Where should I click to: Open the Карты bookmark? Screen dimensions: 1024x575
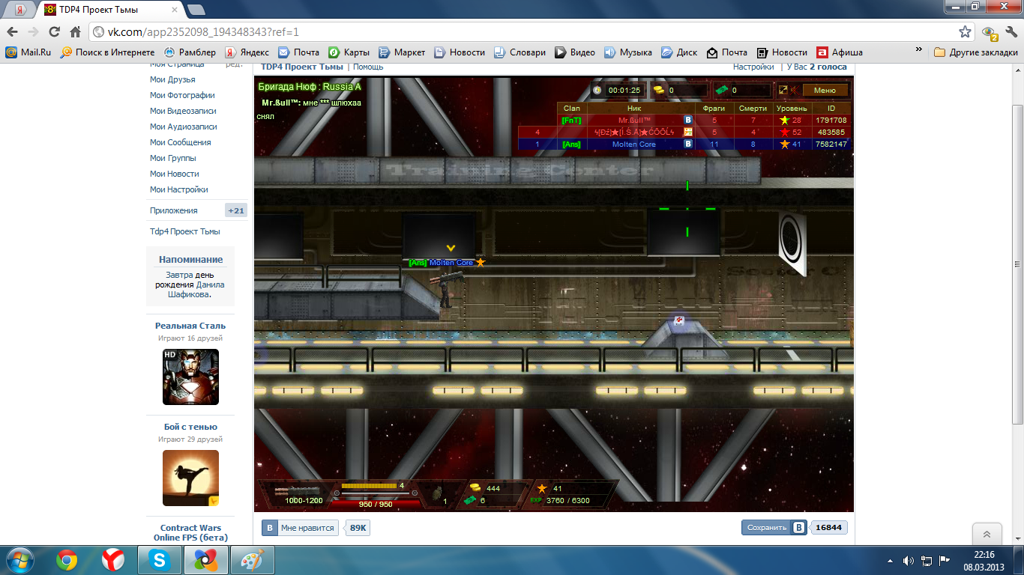349,52
